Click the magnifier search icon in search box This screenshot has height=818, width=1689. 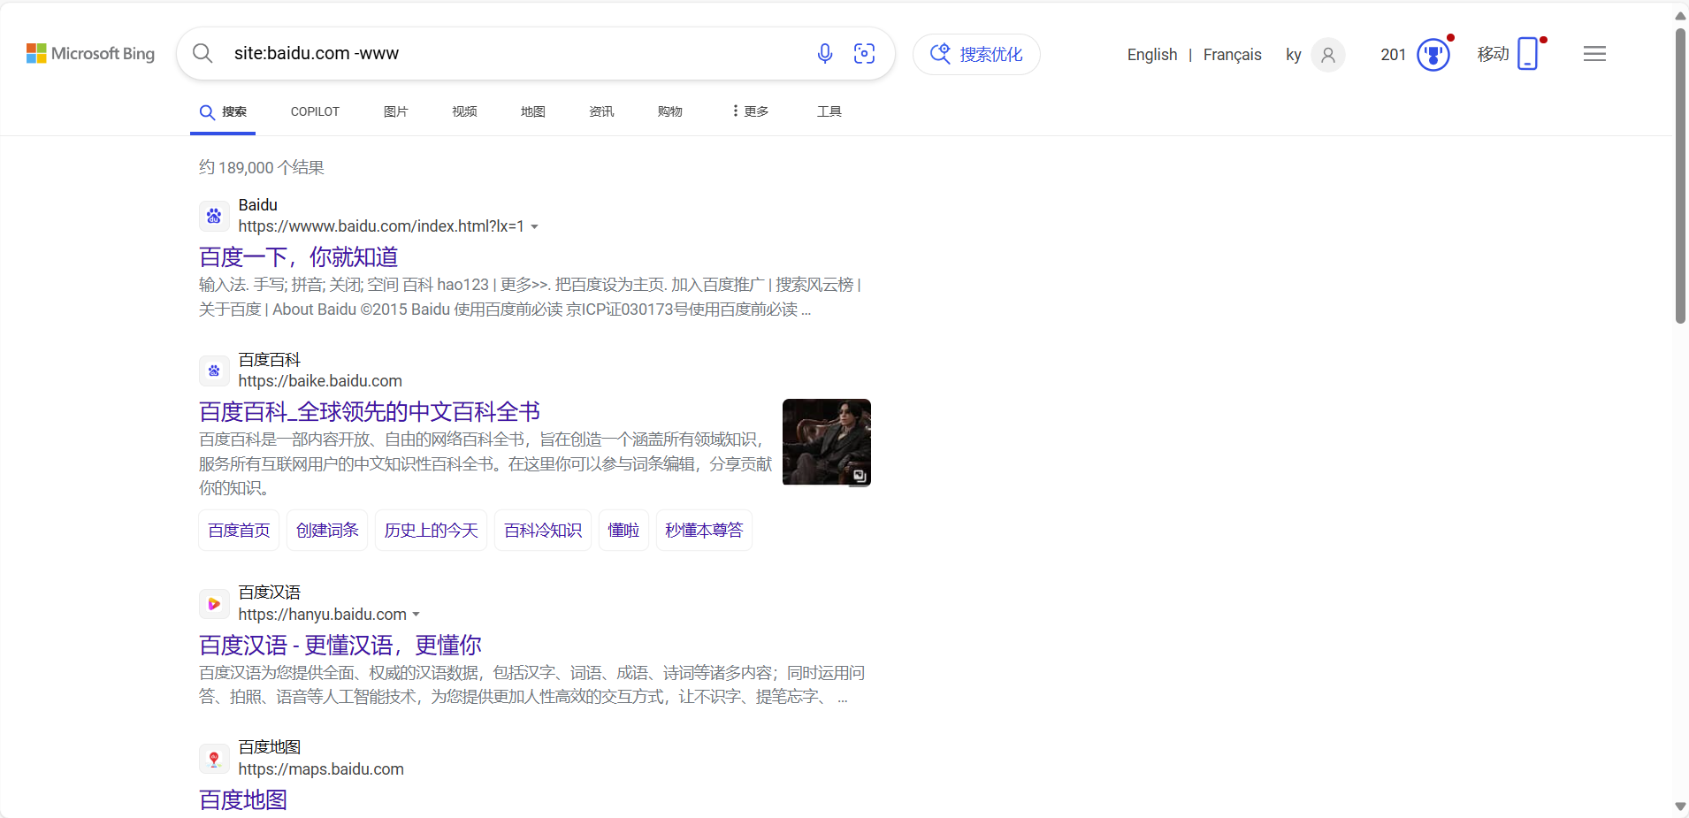click(203, 54)
